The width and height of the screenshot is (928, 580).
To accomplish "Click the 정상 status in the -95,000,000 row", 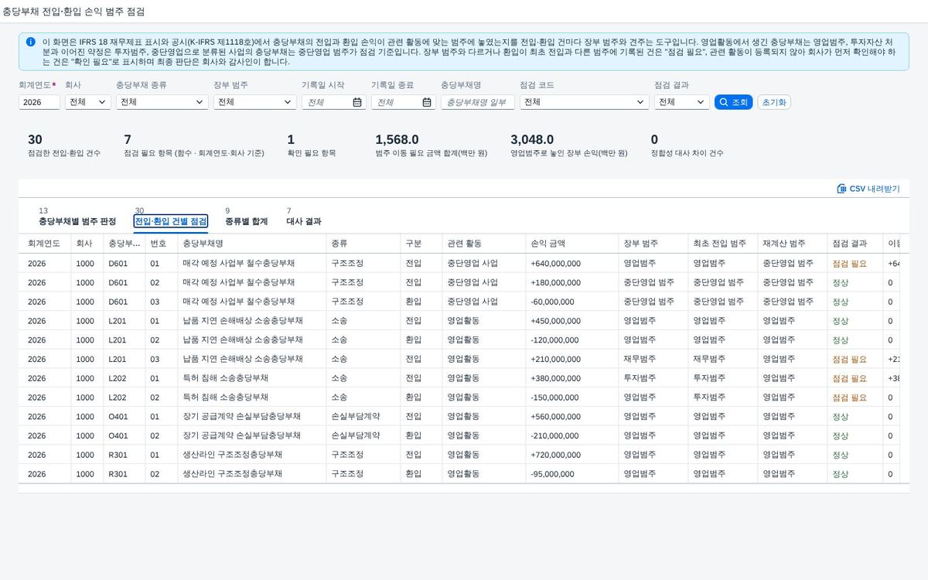I will [840, 474].
